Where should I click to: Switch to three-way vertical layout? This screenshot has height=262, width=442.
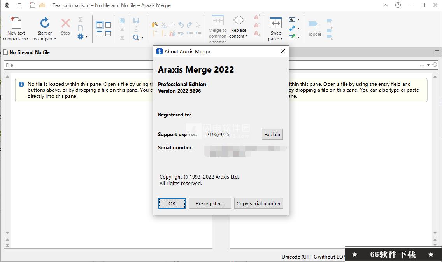point(108,25)
